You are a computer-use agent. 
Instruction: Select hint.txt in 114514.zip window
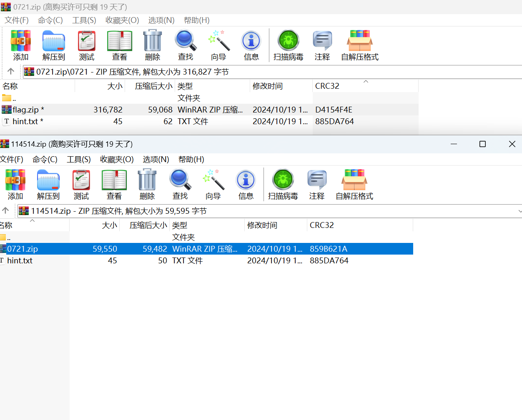pos(206,260)
